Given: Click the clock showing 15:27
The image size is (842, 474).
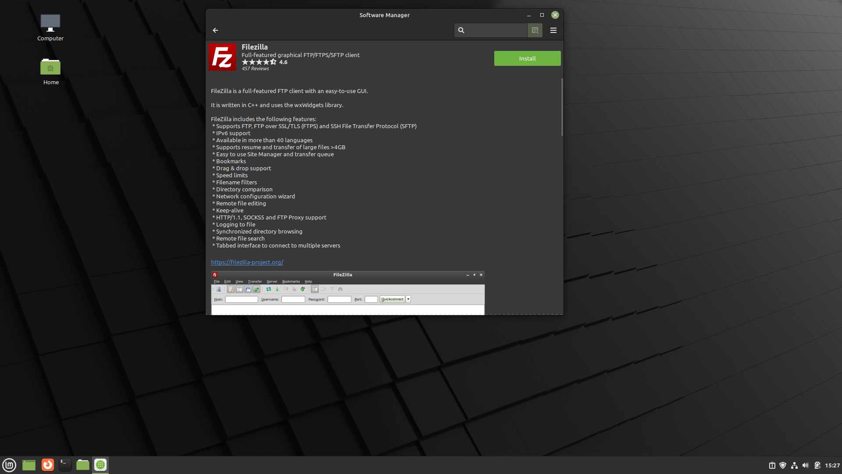Looking at the screenshot, I should (x=832, y=465).
